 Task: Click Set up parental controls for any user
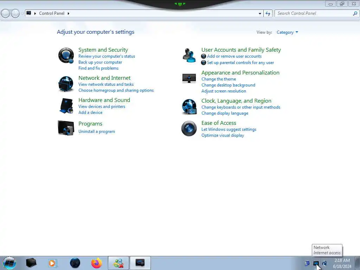[240, 63]
